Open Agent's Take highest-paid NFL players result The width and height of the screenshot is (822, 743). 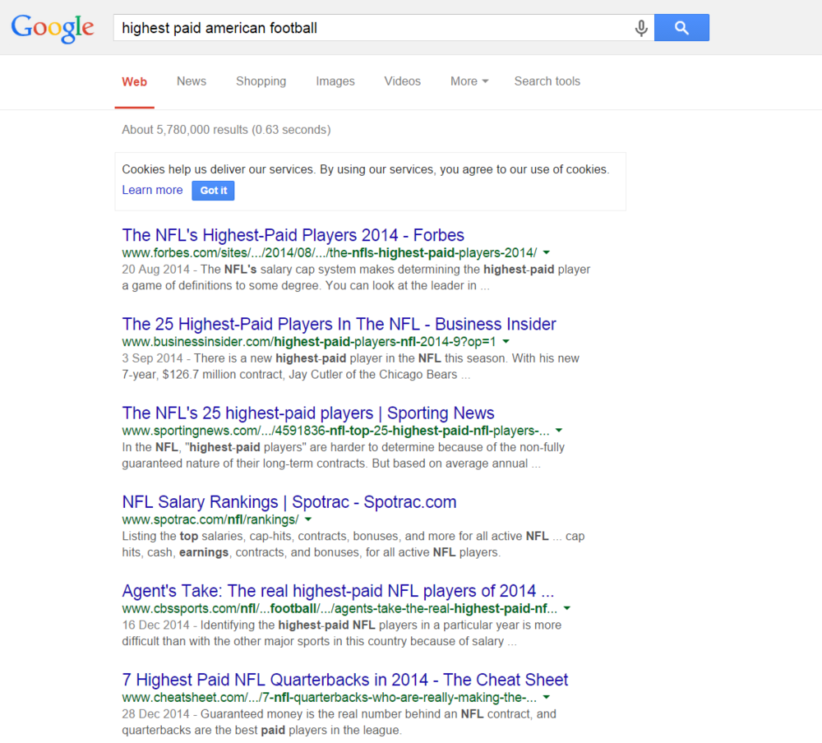coord(338,591)
